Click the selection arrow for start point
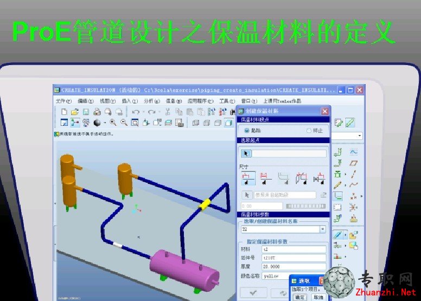 [246, 153]
